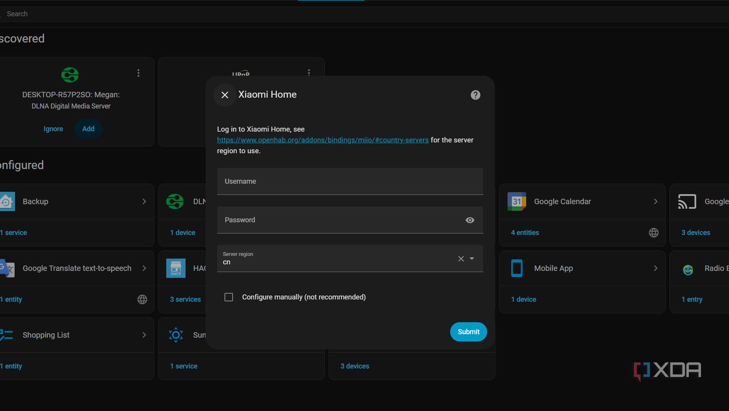729x411 pixels.
Task: Close the Xiaomi Home dialog
Action: click(224, 95)
